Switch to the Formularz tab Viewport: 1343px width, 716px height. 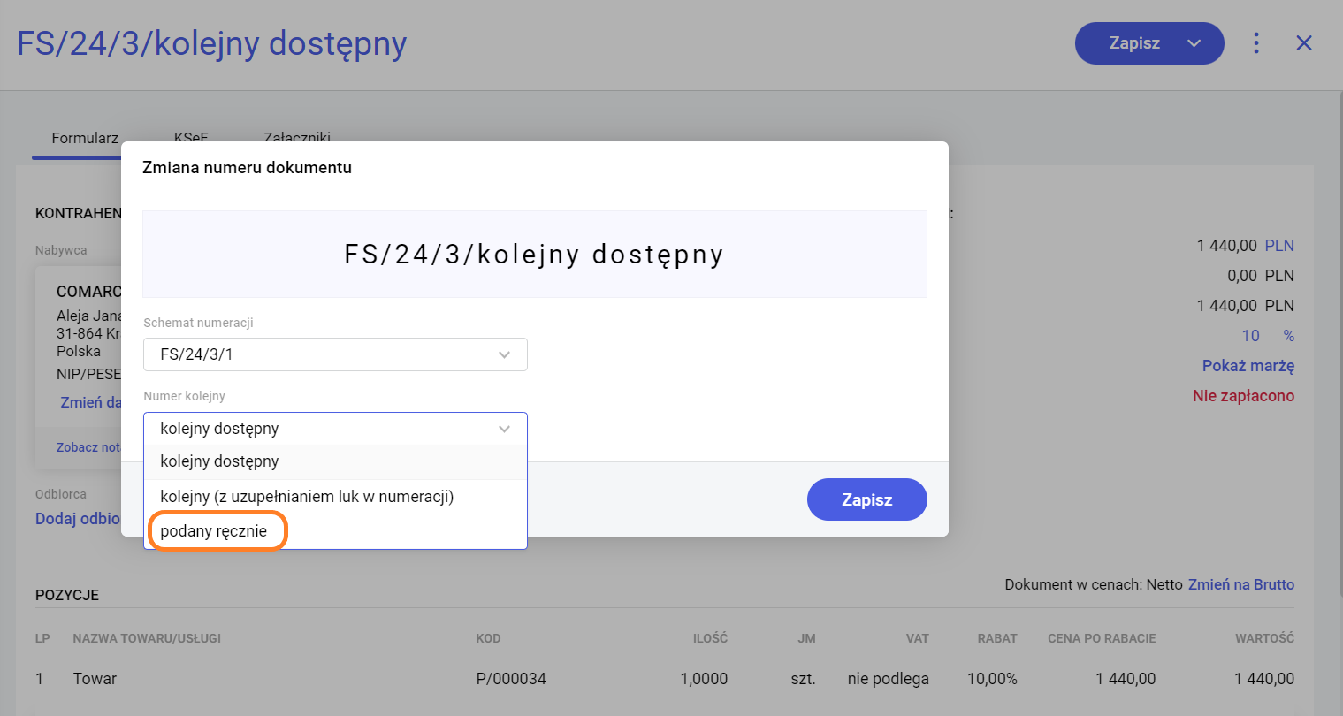pyautogui.click(x=85, y=138)
